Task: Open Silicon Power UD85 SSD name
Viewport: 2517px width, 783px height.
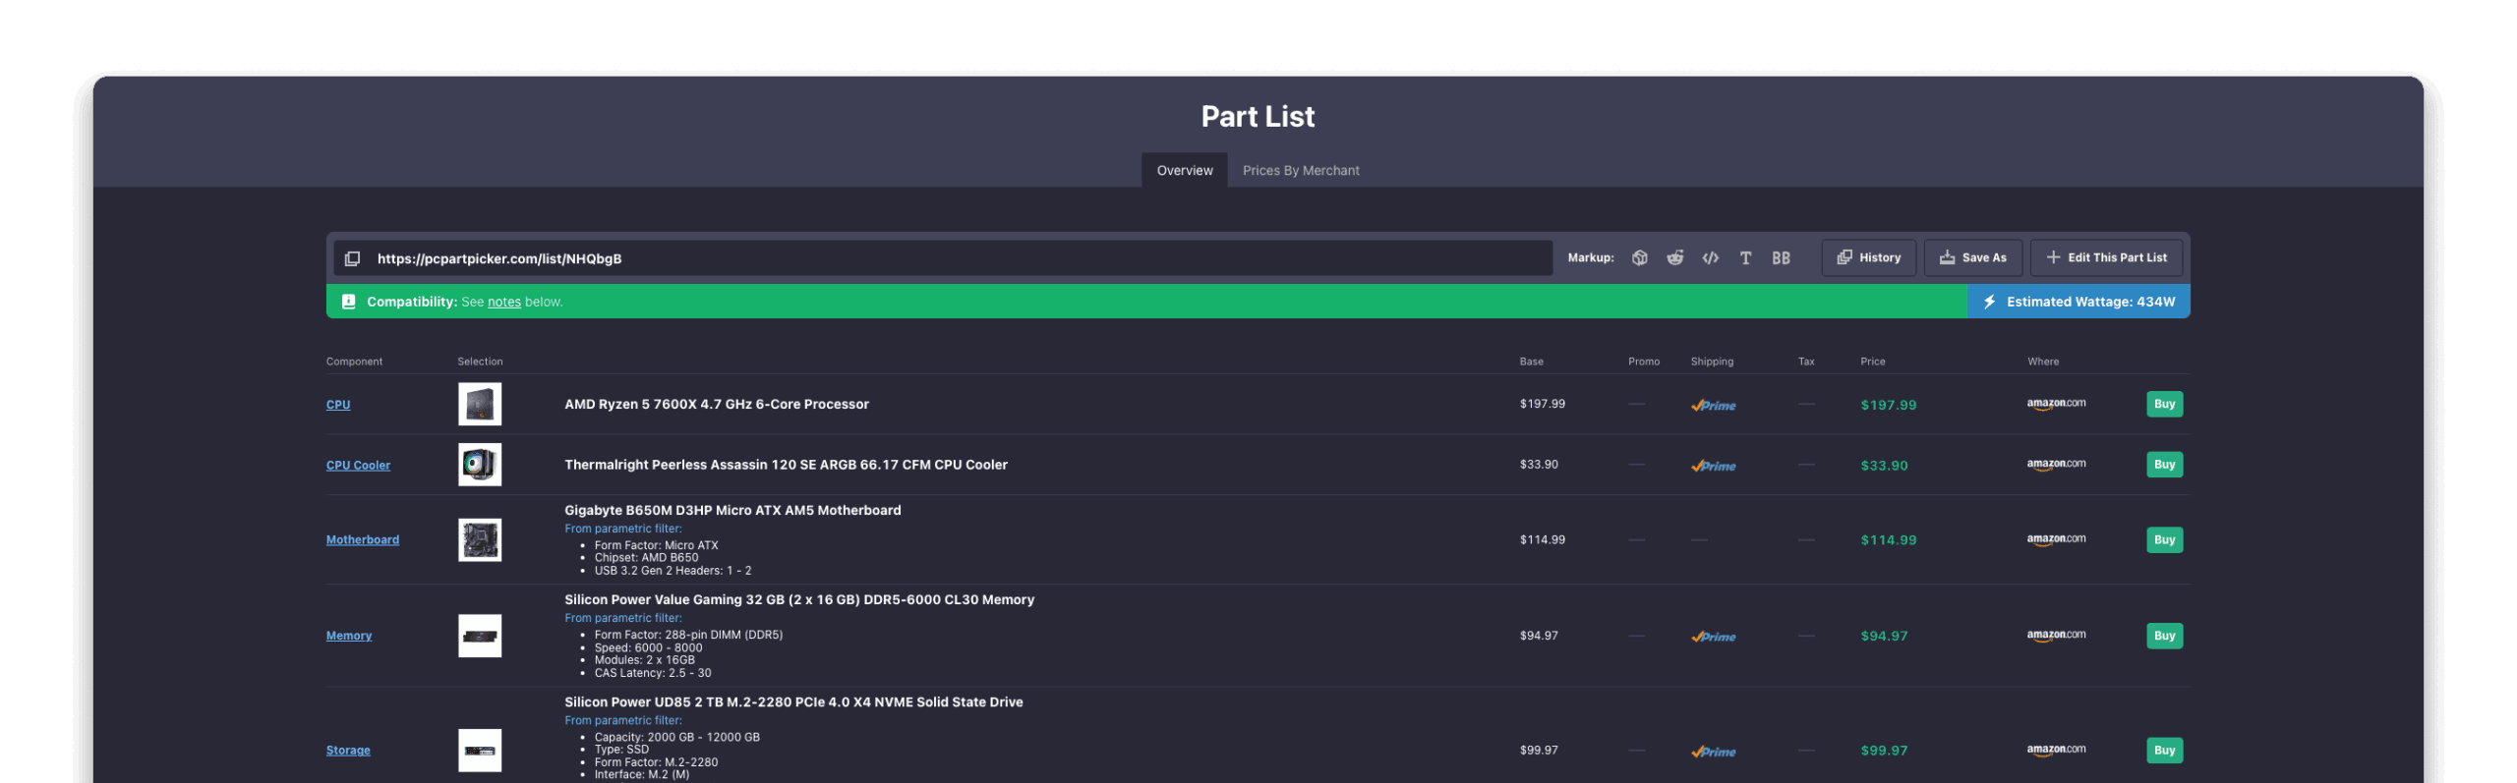Action: pos(793,702)
